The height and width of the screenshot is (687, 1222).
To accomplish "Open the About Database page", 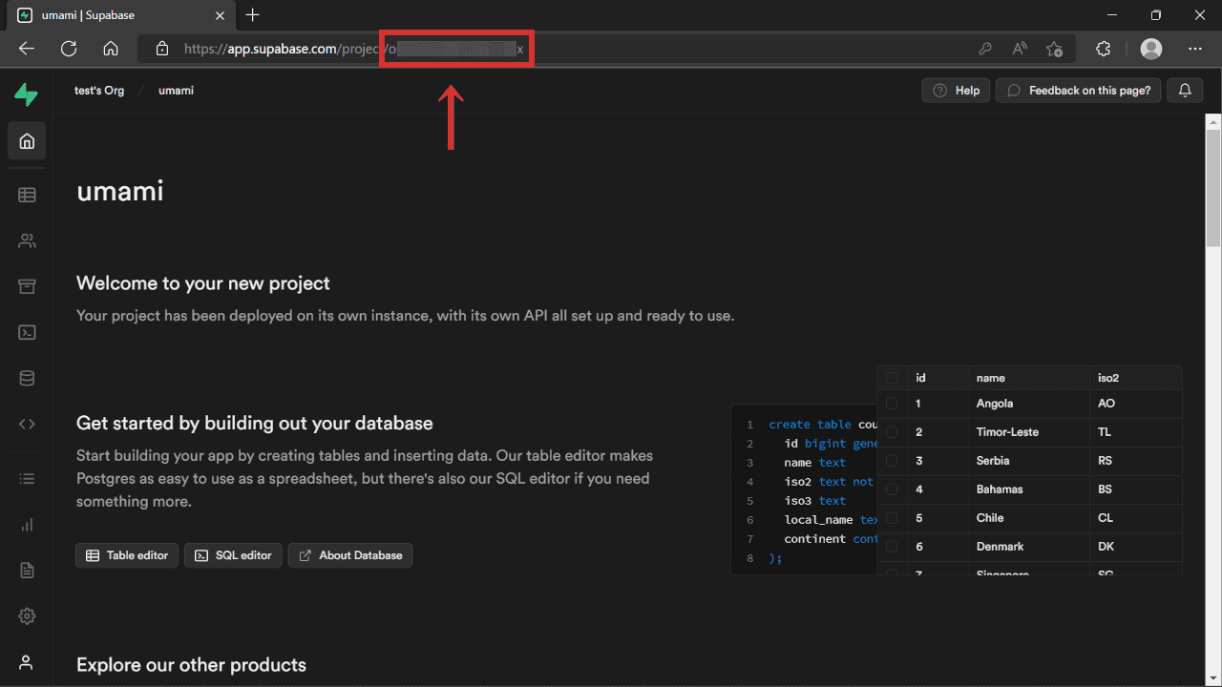I will (349, 554).
